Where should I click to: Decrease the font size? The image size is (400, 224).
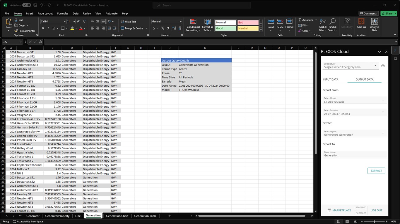click(x=84, y=22)
